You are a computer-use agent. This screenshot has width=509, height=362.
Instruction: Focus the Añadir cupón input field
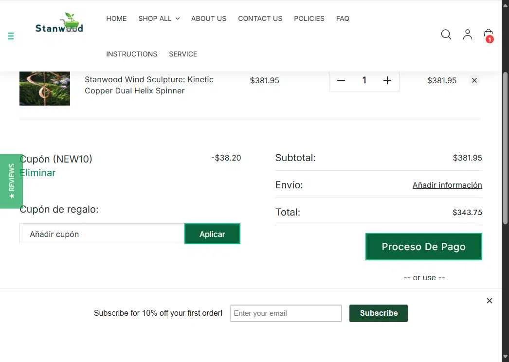pyautogui.click(x=102, y=234)
